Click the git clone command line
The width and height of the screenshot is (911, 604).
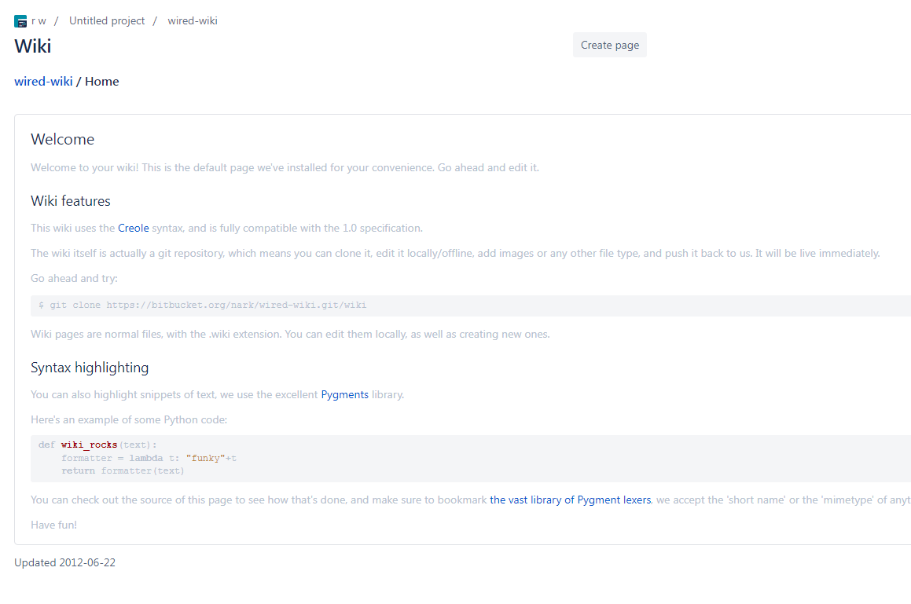tap(202, 305)
